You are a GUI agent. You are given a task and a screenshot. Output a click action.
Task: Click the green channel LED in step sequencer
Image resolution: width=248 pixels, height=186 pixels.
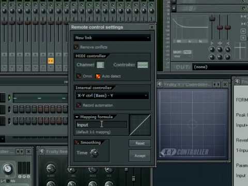tap(9, 98)
